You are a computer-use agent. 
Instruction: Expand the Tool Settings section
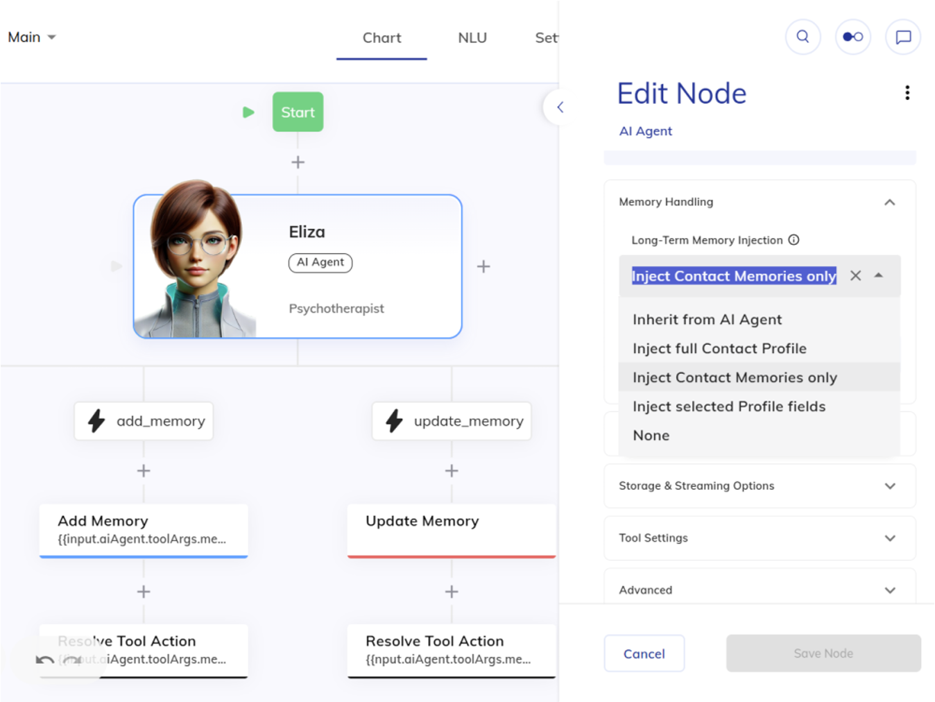(x=889, y=538)
